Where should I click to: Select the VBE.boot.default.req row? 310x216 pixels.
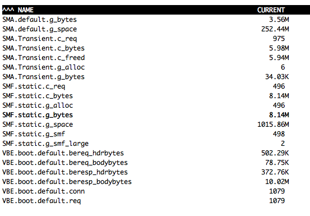pos(156,201)
